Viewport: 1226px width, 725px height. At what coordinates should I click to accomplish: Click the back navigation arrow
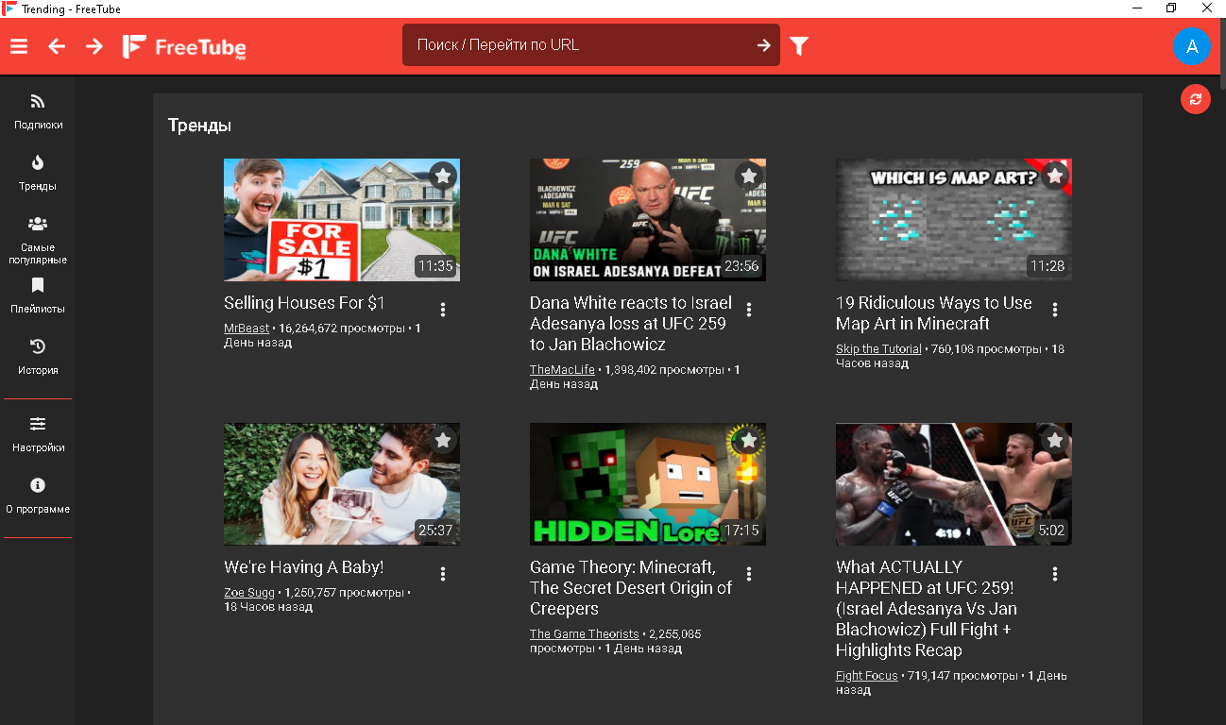point(57,46)
